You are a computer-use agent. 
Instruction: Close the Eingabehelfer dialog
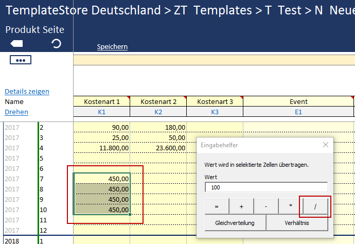coord(325,145)
